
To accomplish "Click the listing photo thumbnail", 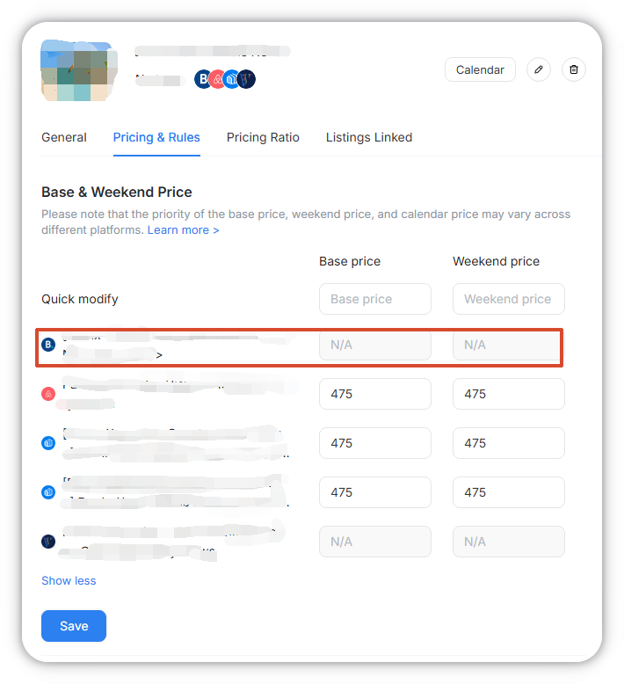I will pos(76,70).
